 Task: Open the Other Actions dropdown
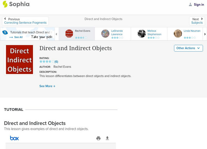(188, 48)
